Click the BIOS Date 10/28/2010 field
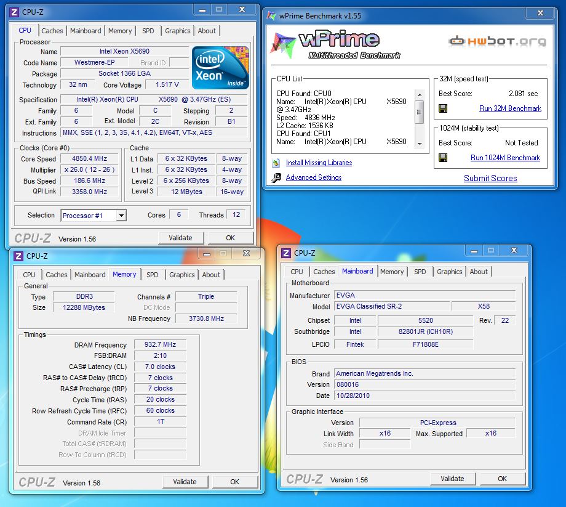This screenshot has width=566, height=507. click(425, 395)
